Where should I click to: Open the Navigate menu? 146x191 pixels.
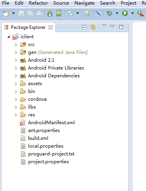(84, 3)
